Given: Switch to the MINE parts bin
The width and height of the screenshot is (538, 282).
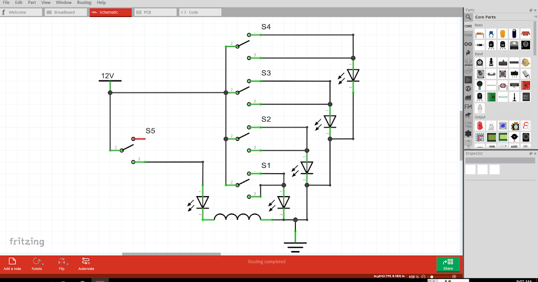Looking at the screenshot, I should click(x=469, y=34).
